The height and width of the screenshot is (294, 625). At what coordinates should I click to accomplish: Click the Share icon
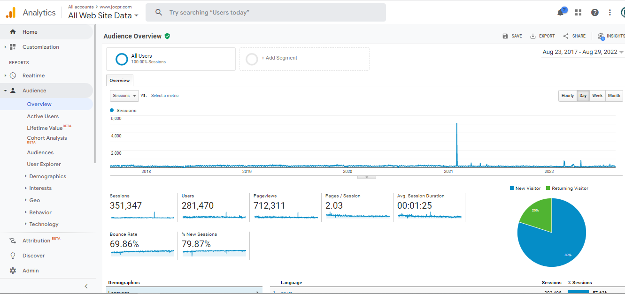point(566,36)
